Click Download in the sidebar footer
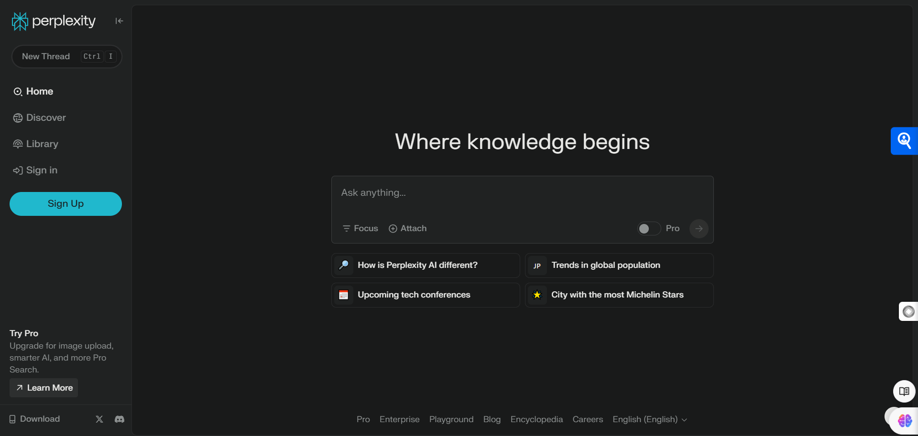 click(34, 419)
